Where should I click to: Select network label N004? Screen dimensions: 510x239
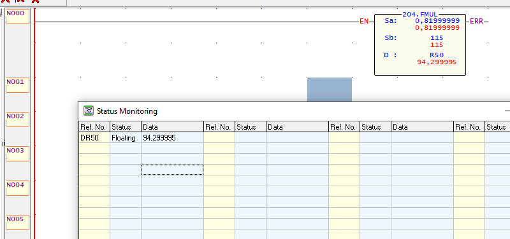[18, 188]
